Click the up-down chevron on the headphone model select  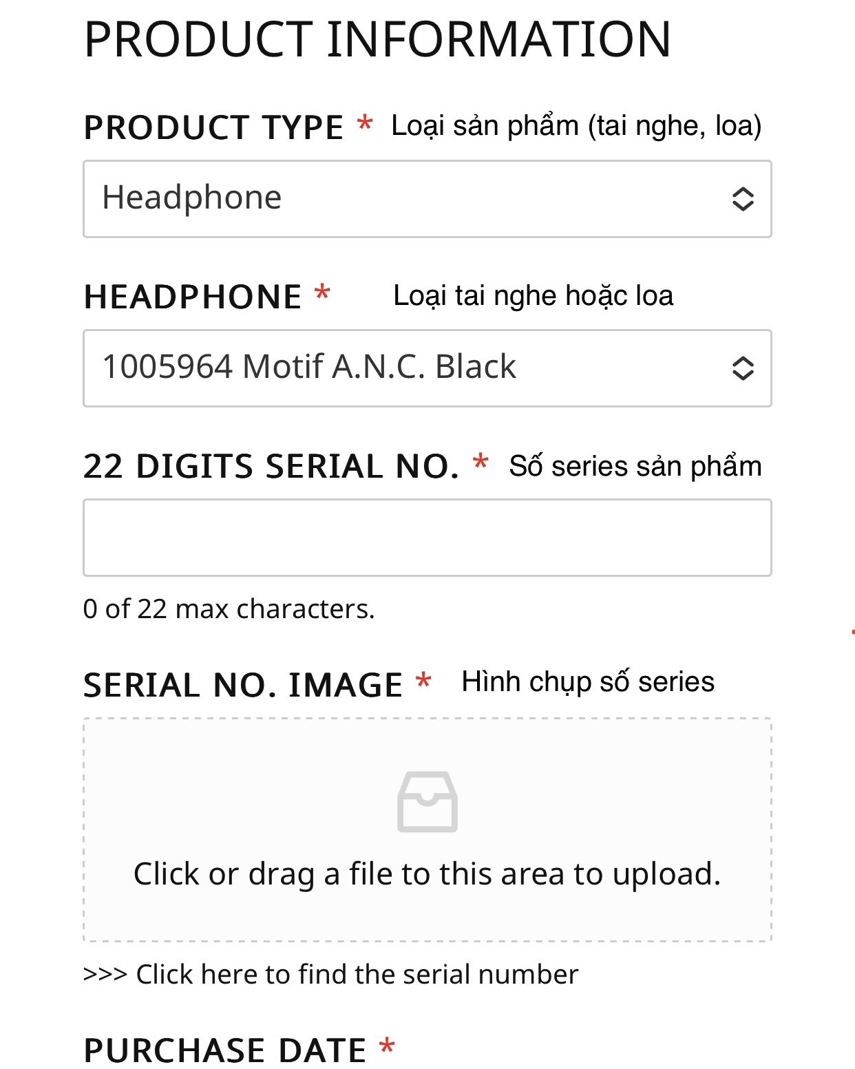pyautogui.click(x=742, y=368)
